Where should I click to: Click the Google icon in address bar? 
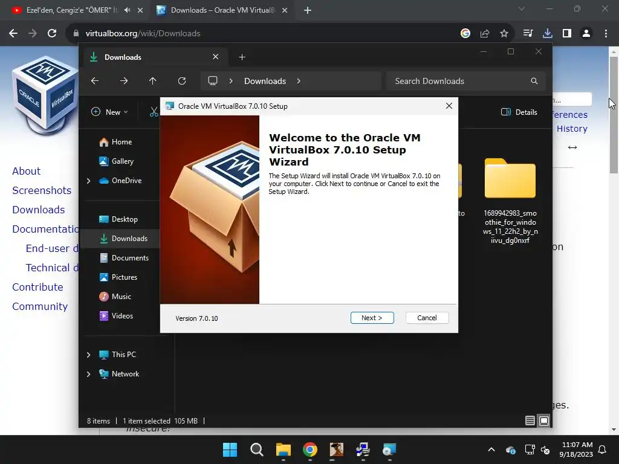click(465, 34)
